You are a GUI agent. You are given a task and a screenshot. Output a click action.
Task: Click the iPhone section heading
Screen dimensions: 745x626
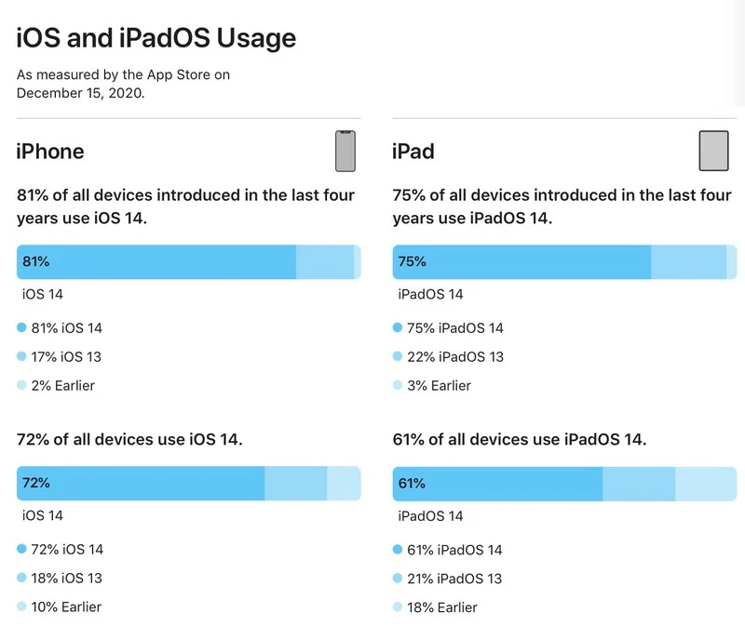[x=50, y=152]
